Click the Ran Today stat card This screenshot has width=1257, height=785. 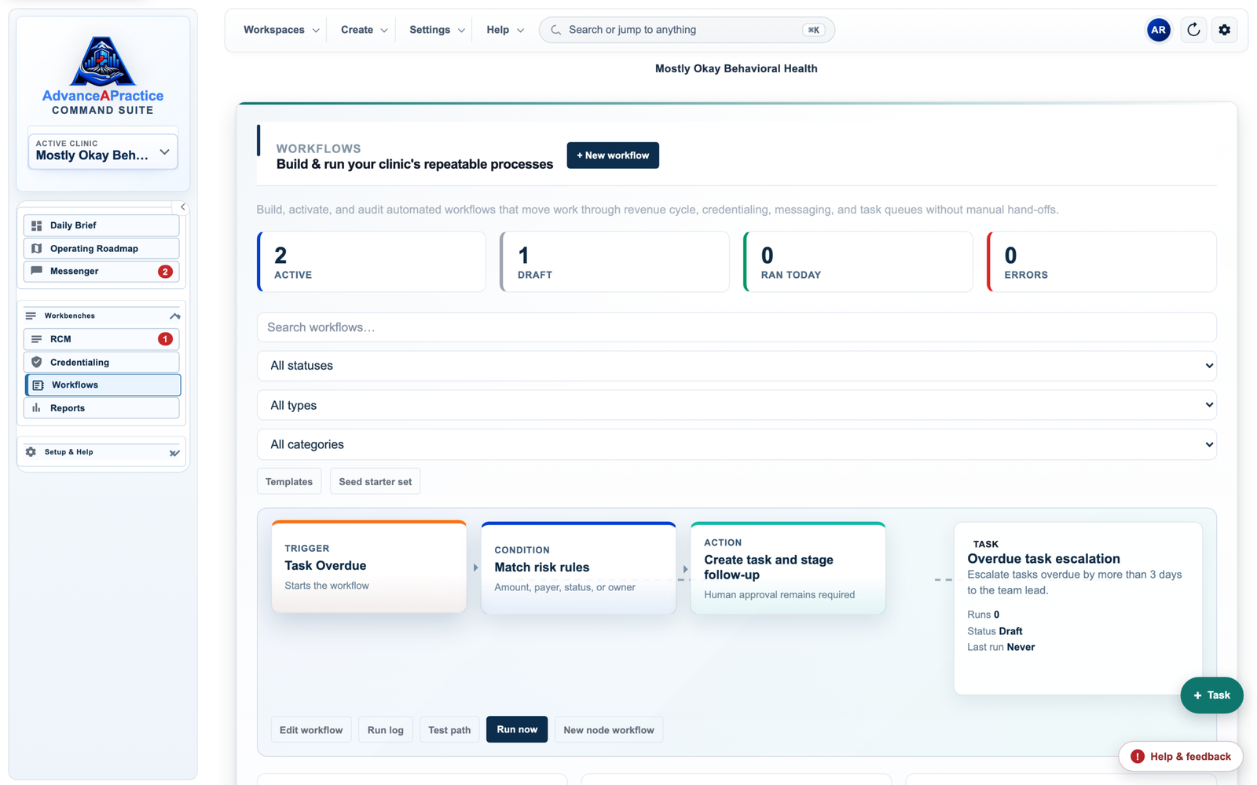(x=859, y=262)
